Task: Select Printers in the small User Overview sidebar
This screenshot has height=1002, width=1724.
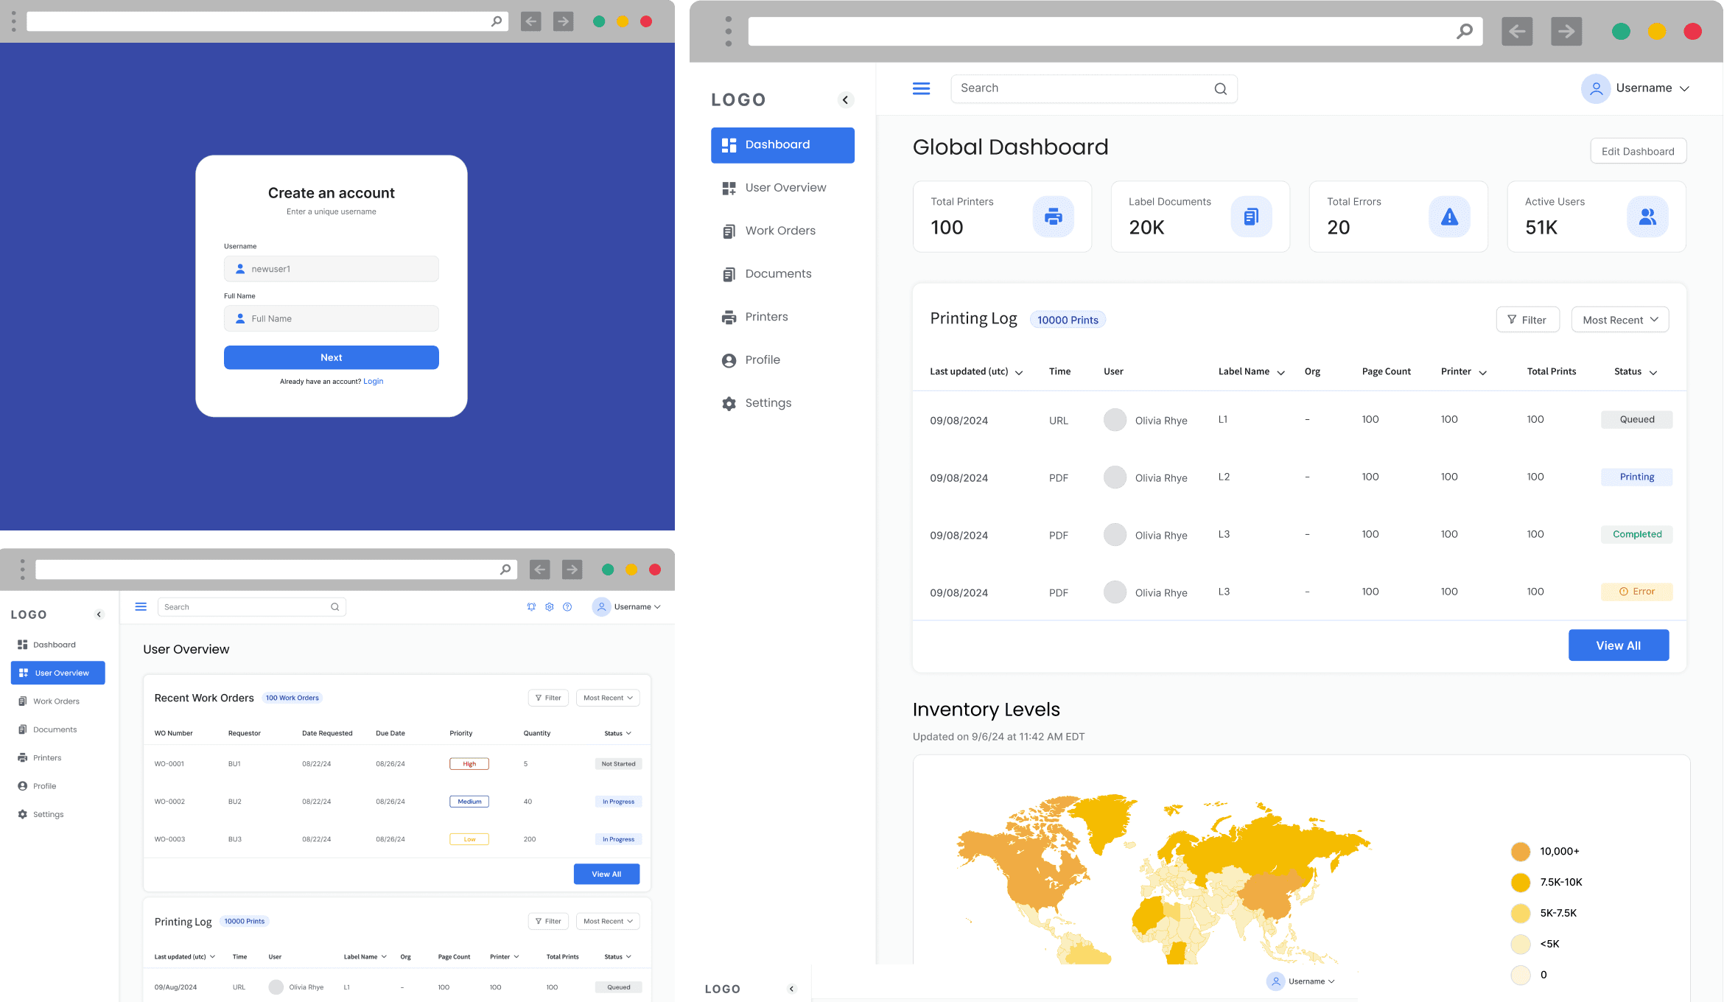Action: (47, 757)
